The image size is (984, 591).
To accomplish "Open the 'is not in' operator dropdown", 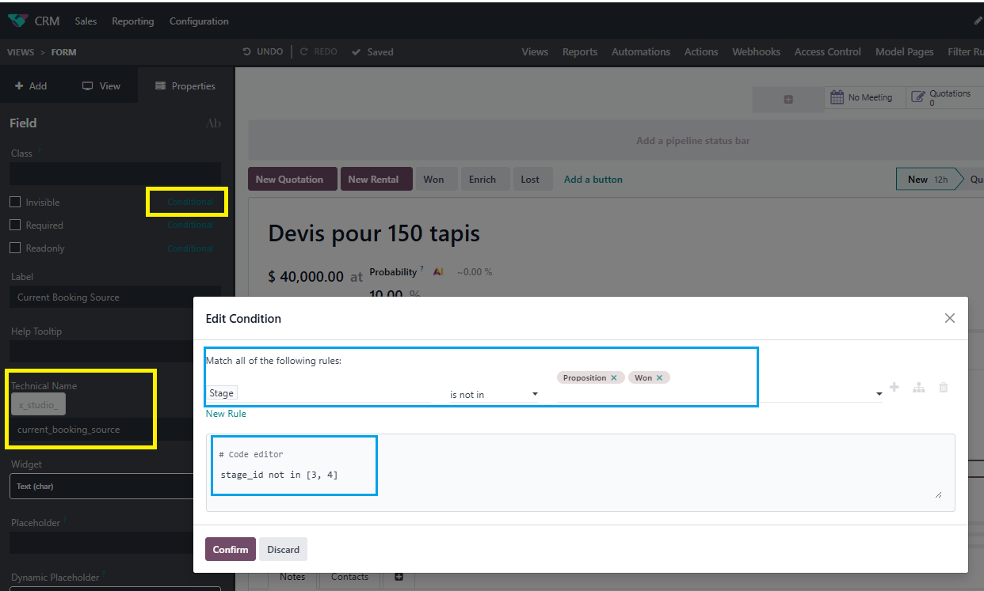I will 494,394.
